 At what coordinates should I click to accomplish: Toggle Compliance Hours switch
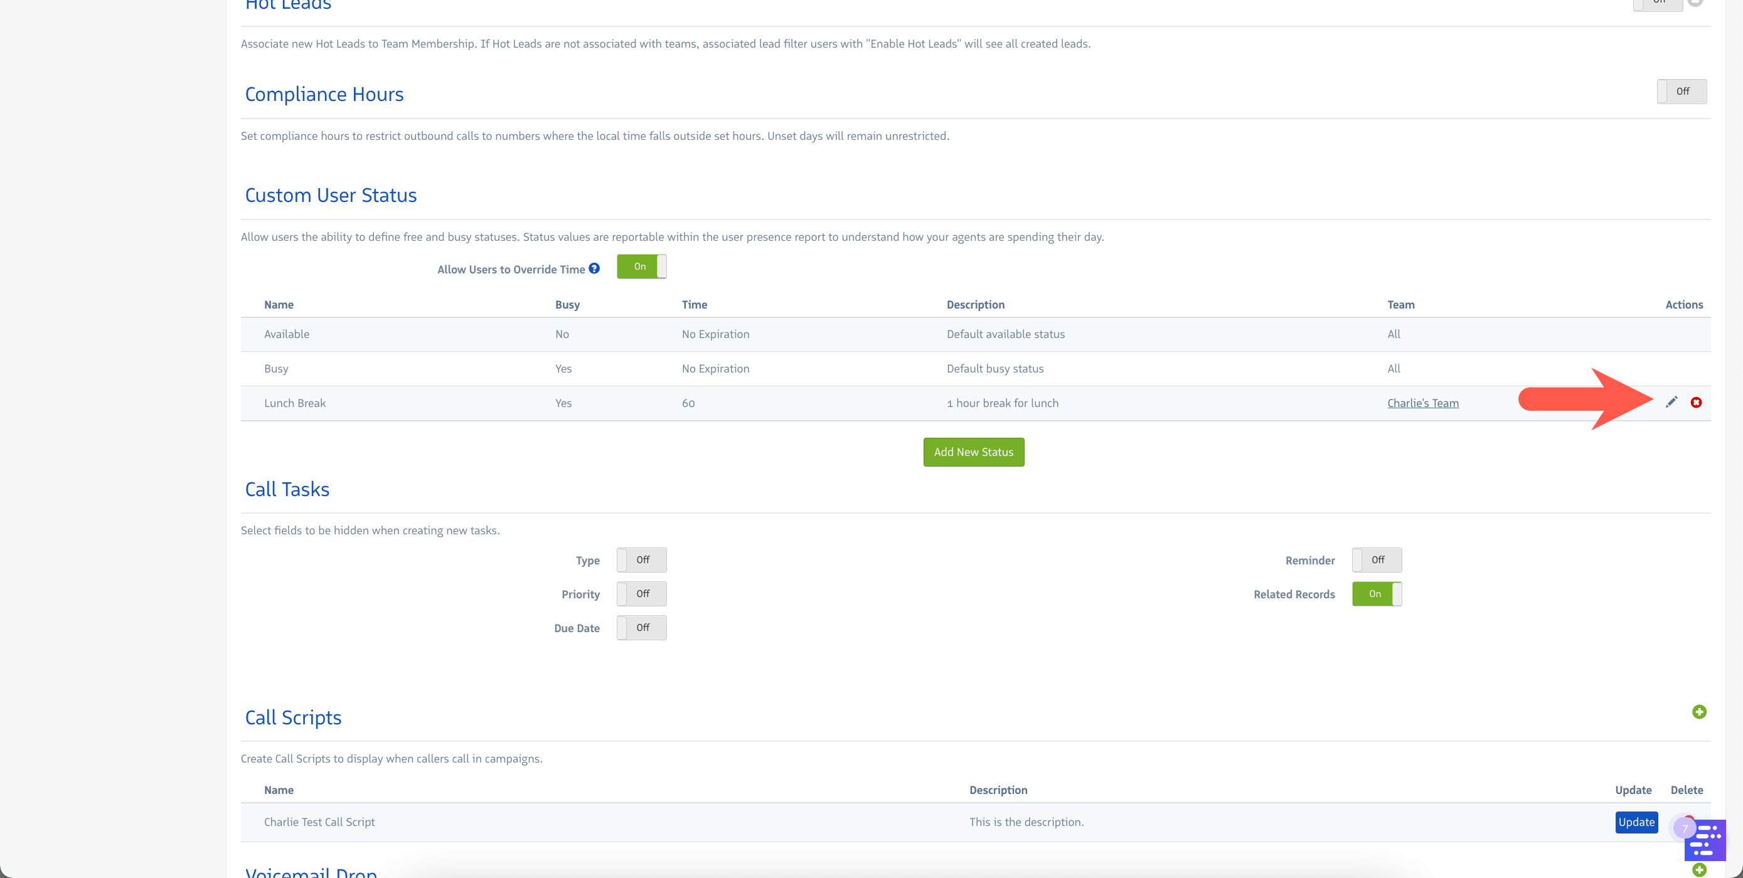[x=1681, y=92]
